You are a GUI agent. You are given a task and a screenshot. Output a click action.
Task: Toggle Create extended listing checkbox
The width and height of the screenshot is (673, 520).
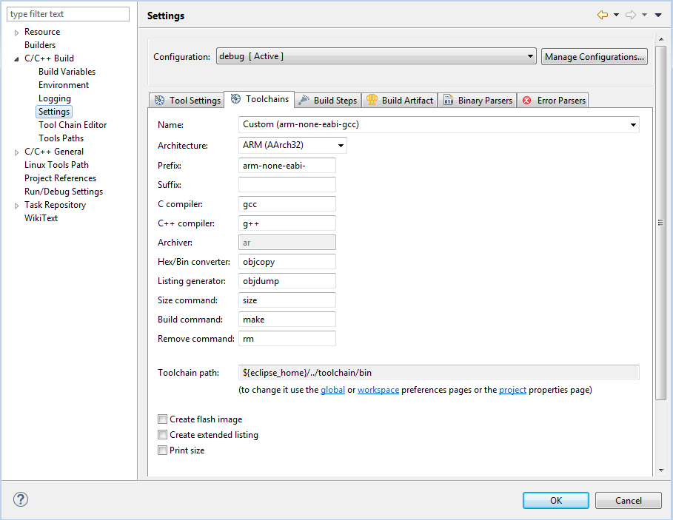[x=163, y=435]
